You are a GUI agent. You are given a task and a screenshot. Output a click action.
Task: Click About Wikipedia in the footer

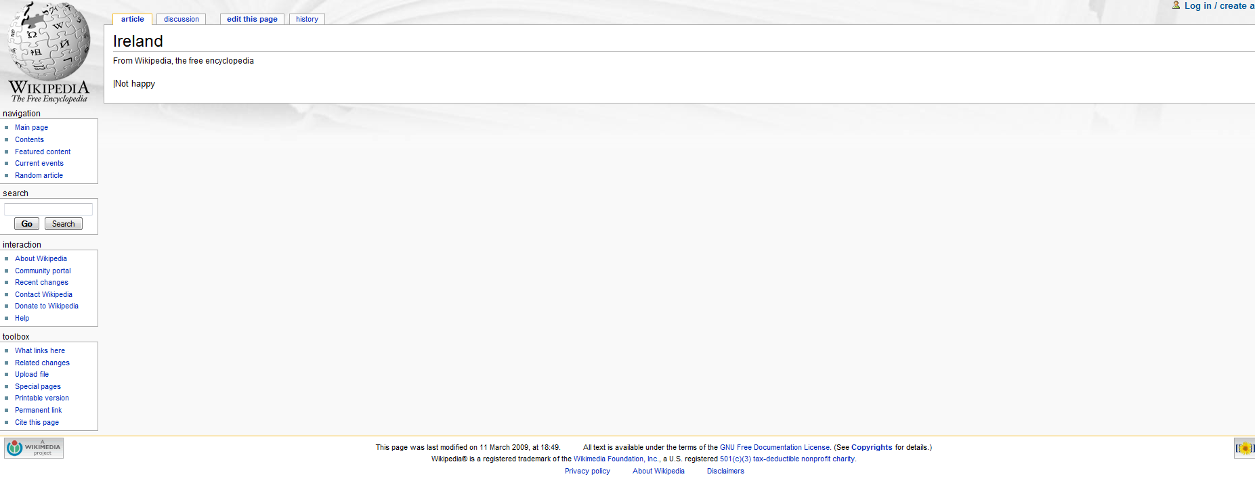658,471
